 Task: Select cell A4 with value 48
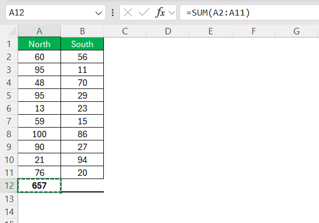click(x=39, y=83)
